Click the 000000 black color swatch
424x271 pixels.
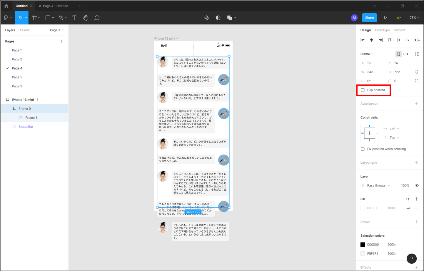pos(363,245)
